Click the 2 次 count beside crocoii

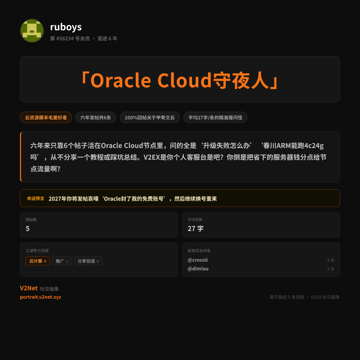pos(331,260)
